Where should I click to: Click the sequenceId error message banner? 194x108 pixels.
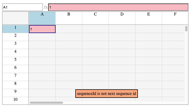point(106,94)
